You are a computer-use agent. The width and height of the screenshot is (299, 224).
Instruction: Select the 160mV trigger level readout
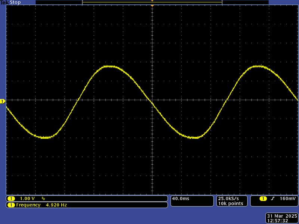tap(287, 199)
